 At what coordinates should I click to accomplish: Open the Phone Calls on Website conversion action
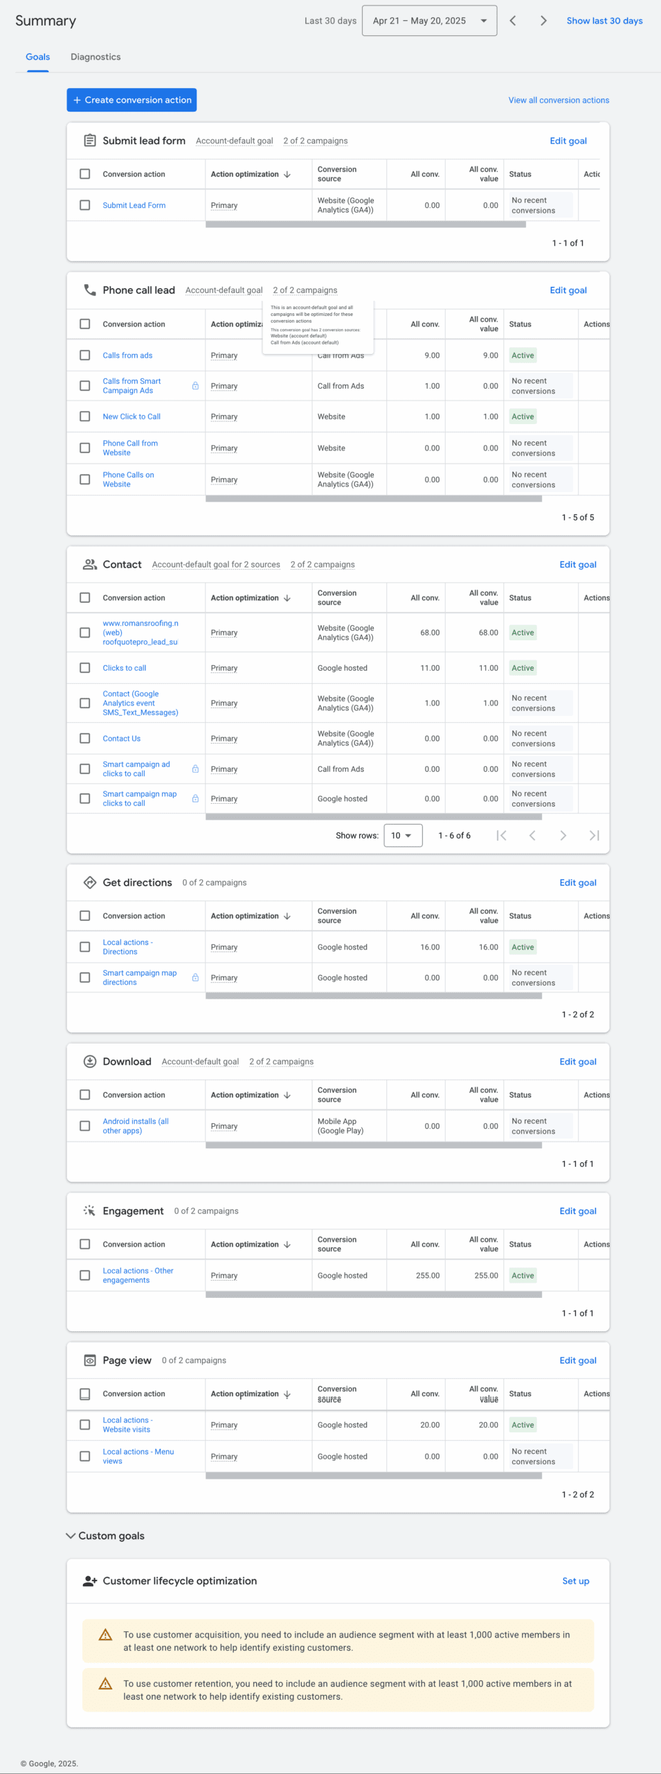click(129, 480)
